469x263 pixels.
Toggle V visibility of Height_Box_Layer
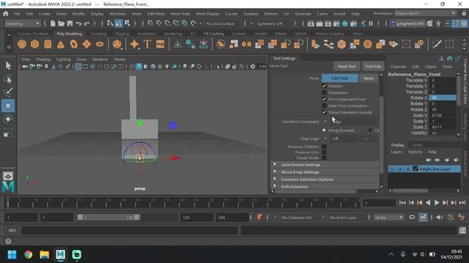tap(392, 169)
